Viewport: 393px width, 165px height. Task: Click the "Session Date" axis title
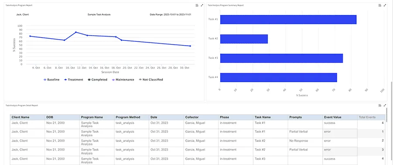[110, 72]
